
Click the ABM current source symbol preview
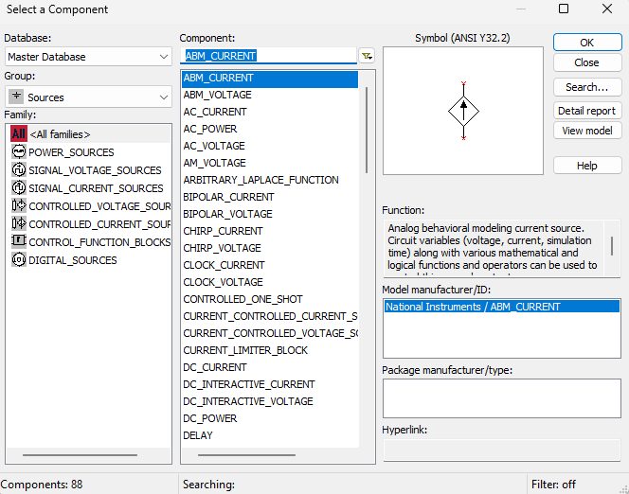(x=463, y=111)
